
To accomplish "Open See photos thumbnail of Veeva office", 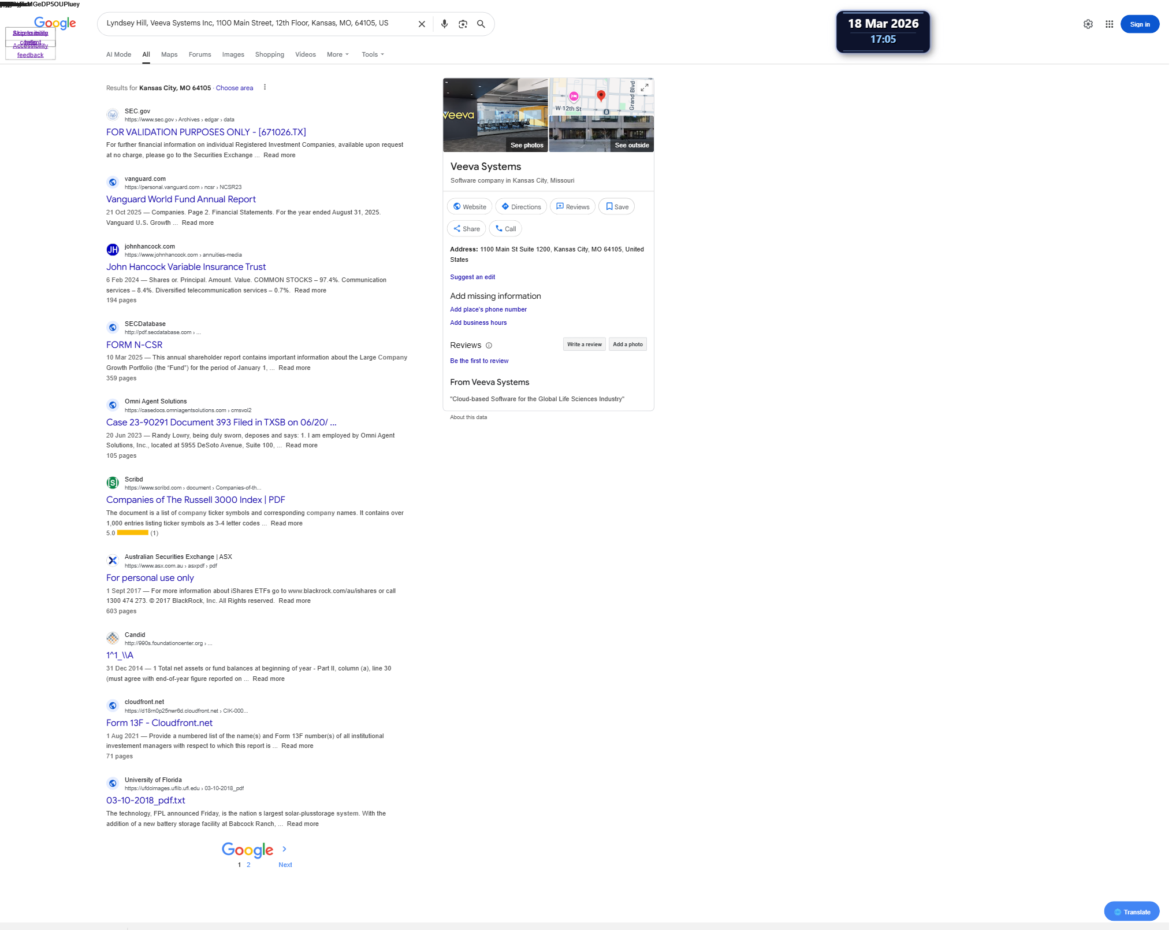I will pyautogui.click(x=495, y=115).
